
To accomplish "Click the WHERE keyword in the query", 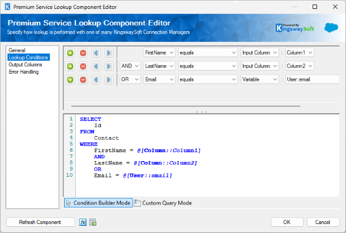I will click(89, 144).
